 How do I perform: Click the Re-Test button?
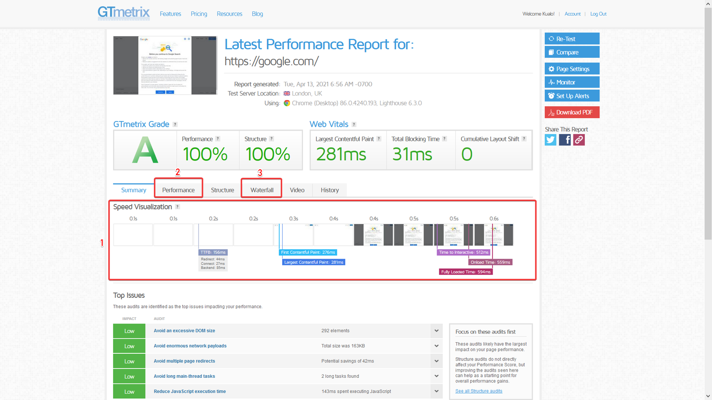(572, 39)
